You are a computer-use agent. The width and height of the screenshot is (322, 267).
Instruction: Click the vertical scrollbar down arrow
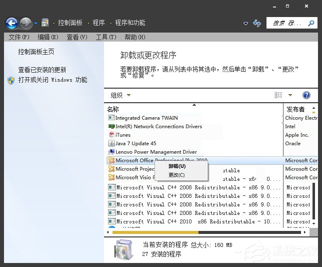[313, 223]
